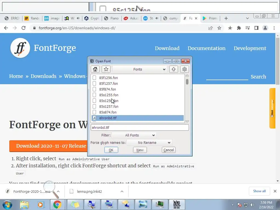This screenshot has height=210, width=280.
Task: Click OK in Open Font dialog
Action: 111,150
